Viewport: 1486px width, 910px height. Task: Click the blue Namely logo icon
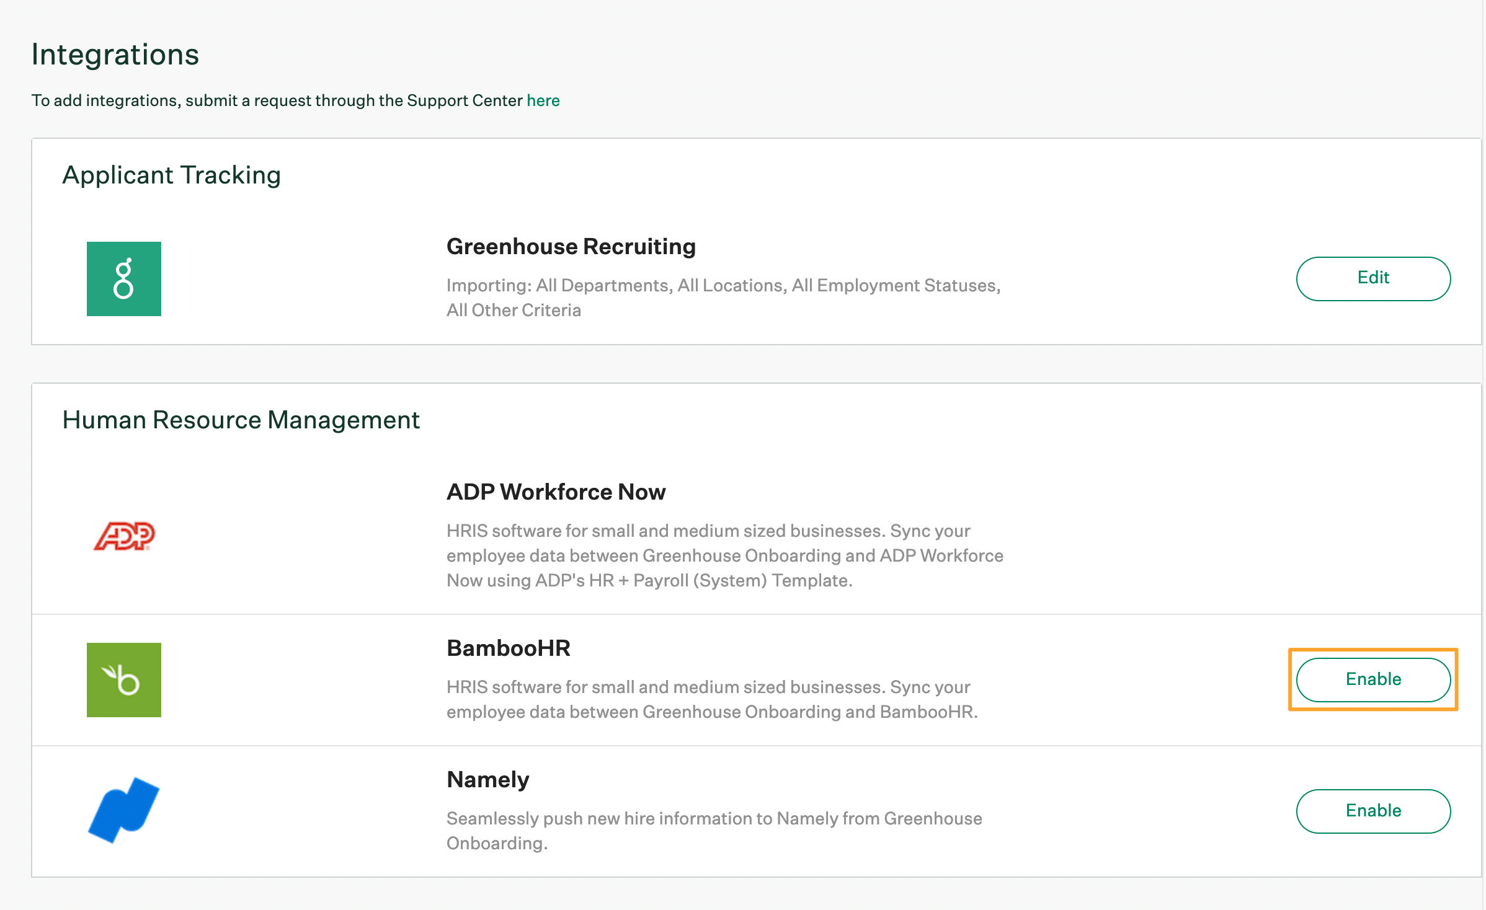click(x=123, y=810)
